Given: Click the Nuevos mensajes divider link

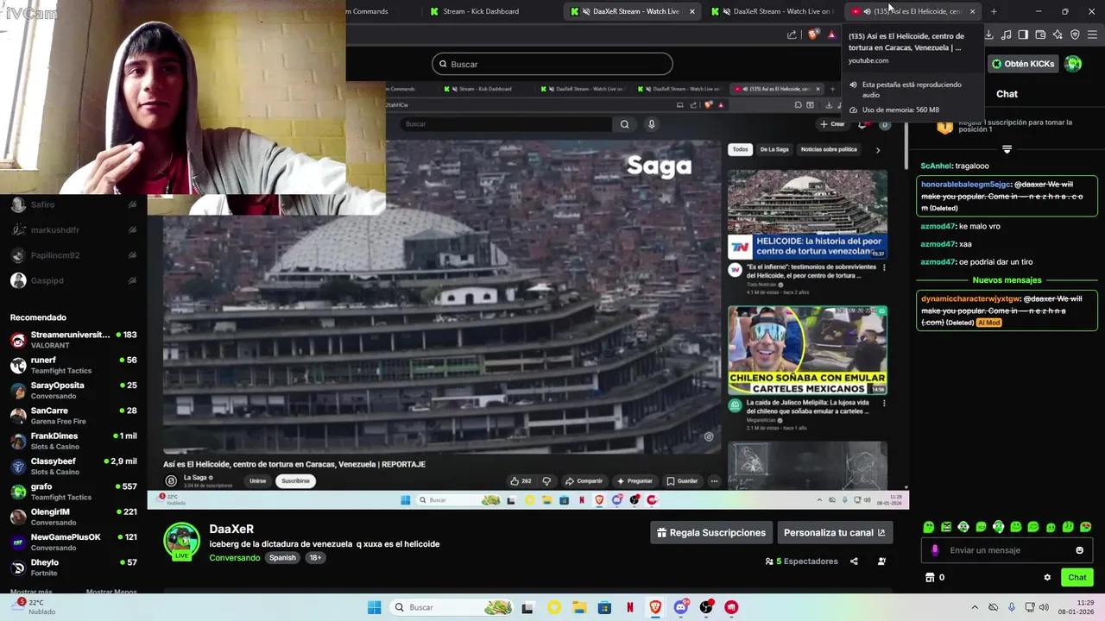Looking at the screenshot, I should pyautogui.click(x=1007, y=280).
